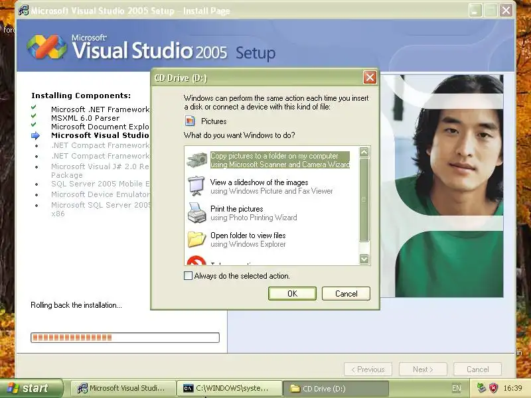Click the red no-action icon in list
This screenshot has width=531, height=398.
click(196, 261)
